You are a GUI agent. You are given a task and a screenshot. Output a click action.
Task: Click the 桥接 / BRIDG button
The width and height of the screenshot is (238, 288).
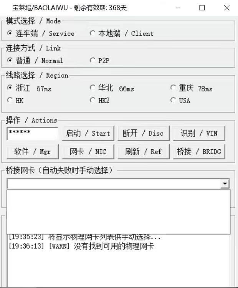click(199, 152)
